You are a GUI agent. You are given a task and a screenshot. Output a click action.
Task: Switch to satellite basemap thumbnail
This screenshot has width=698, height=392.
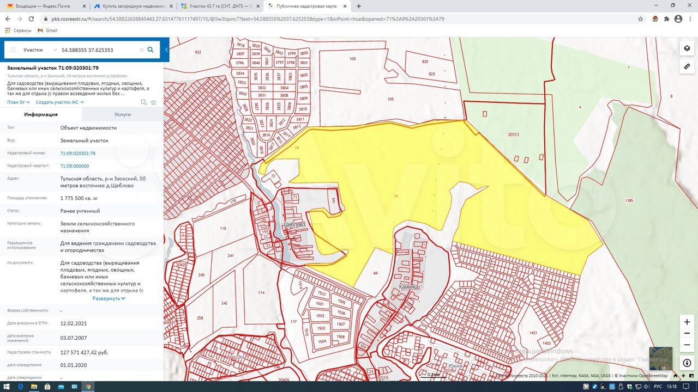coord(660,358)
